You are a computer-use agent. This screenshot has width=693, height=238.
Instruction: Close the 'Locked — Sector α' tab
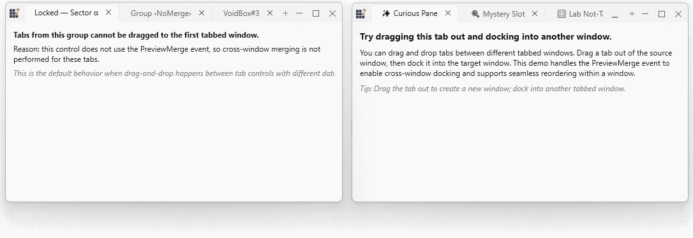tap(108, 12)
